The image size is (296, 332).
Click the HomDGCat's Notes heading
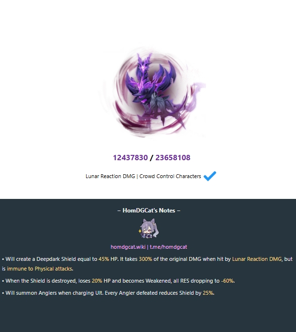click(x=149, y=211)
